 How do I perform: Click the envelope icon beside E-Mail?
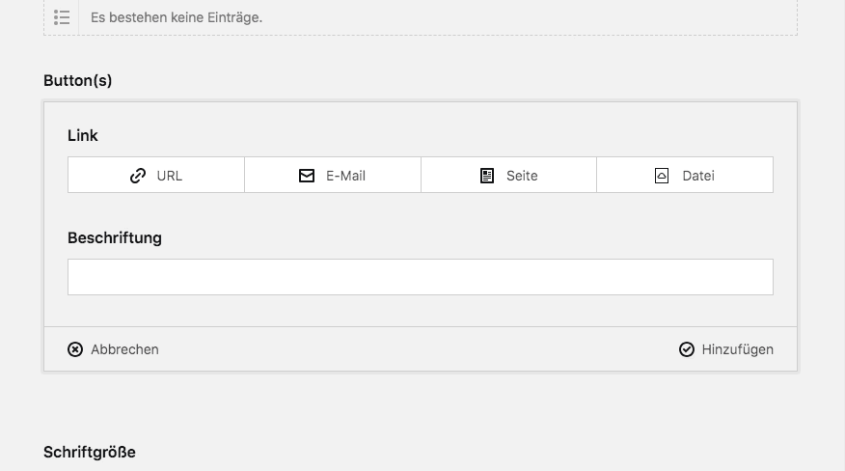coord(307,176)
